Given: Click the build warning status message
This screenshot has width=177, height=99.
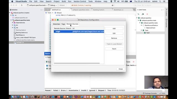Looking at the screenshot, I should coord(81,5).
